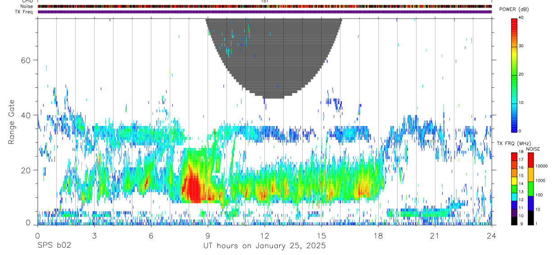Screen dimensions: 553x255
Task: Click the SPS b02 radar beam label
Action: pyautogui.click(x=54, y=246)
